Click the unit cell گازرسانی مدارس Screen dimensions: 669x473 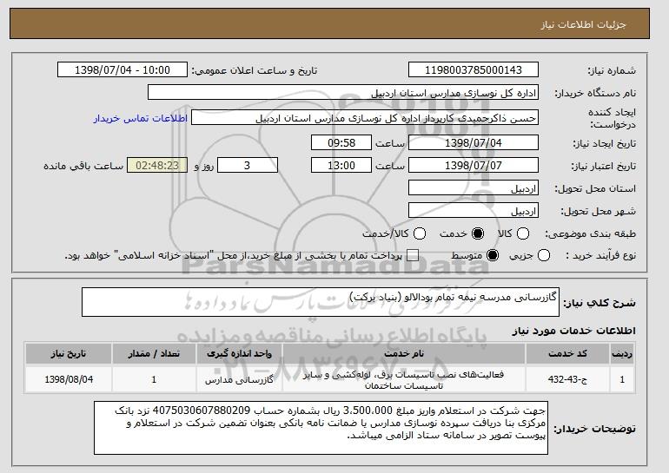pos(239,379)
